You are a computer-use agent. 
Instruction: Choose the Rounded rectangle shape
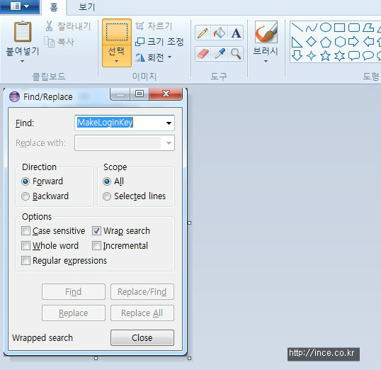(354, 28)
